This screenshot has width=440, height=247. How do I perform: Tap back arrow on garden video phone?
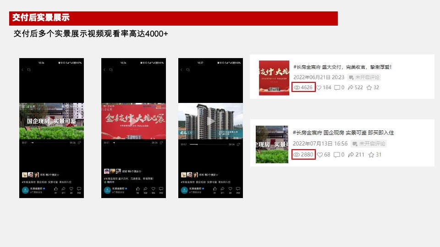pyautogui.click(x=22, y=70)
